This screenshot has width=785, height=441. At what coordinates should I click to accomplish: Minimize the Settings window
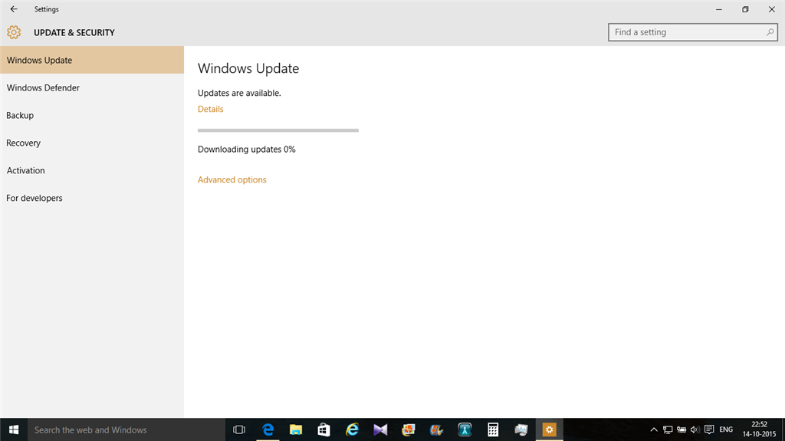719,9
